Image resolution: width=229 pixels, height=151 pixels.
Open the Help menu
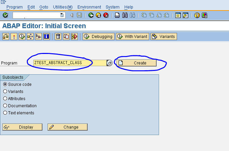[x=129, y=7]
